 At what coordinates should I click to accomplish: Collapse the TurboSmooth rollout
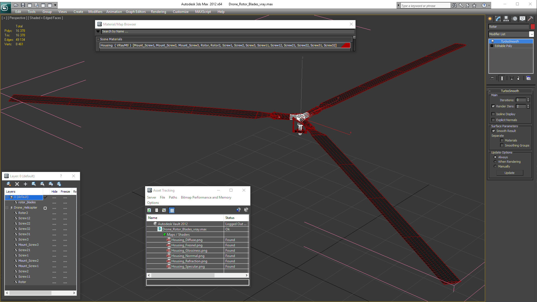510,91
